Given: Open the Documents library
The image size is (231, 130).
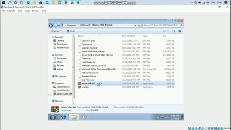Looking at the screenshot, I should click(x=62, y=58).
